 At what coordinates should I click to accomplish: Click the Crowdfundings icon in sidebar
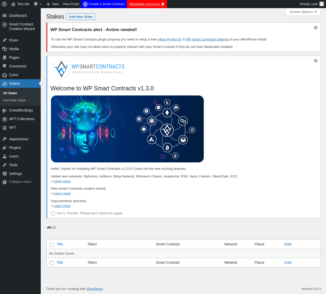pos(5,110)
